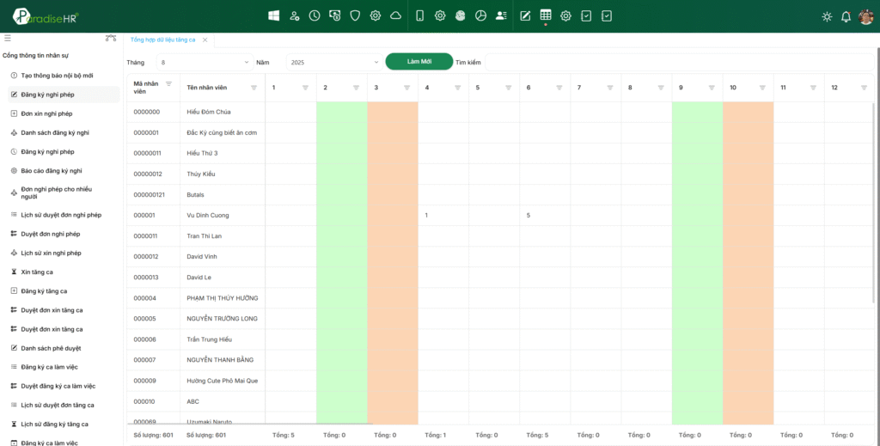Image resolution: width=880 pixels, height=446 pixels.
Task: Select the Vu Dinh Cuong employee row
Action: pyautogui.click(x=499, y=216)
